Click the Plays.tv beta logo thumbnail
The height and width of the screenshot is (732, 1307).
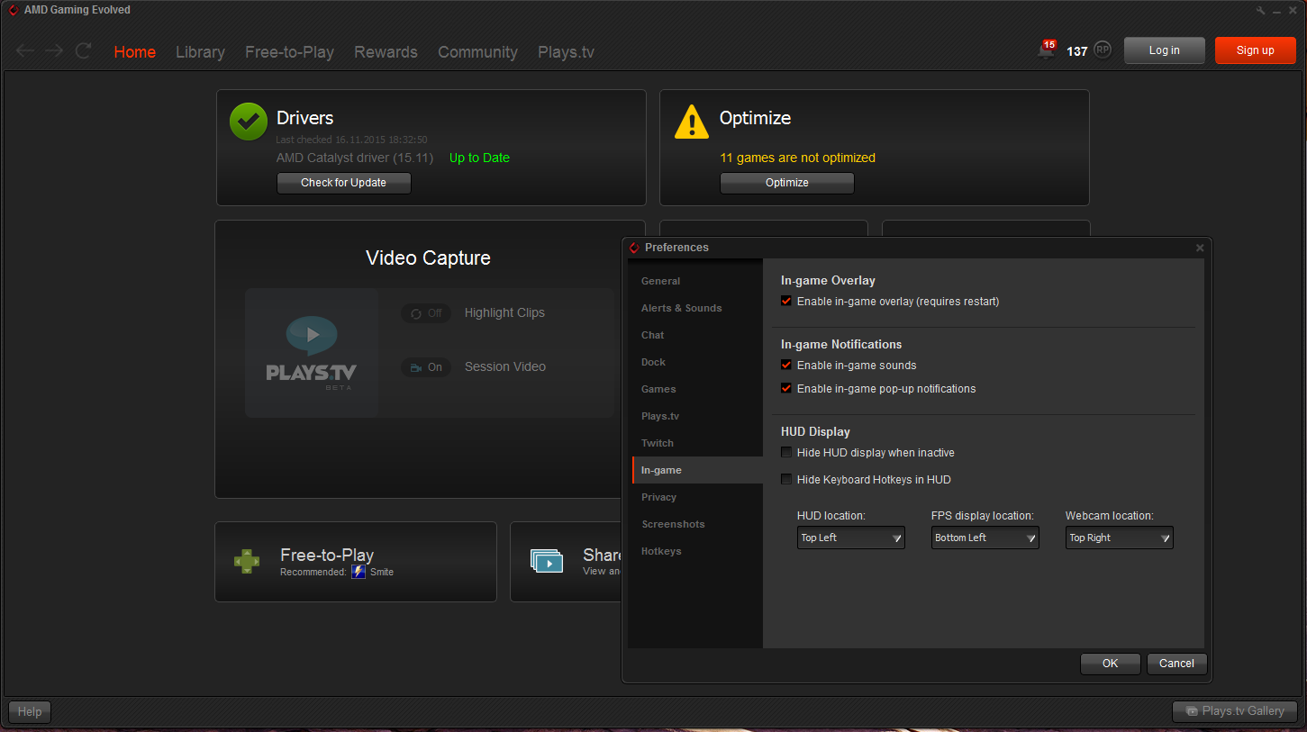(x=312, y=353)
